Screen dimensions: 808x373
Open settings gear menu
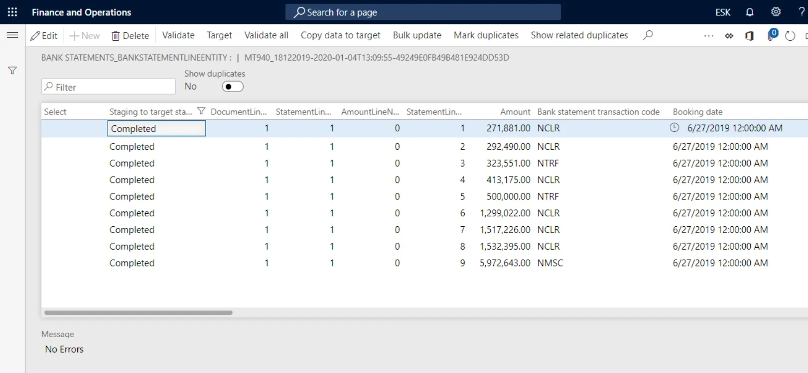click(776, 12)
